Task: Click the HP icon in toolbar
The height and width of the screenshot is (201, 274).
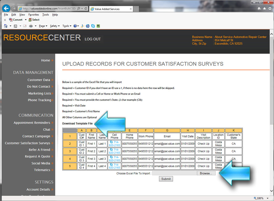Action: pyautogui.click(x=88, y=26)
